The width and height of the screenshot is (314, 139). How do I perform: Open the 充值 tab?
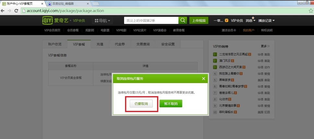pos(100,44)
